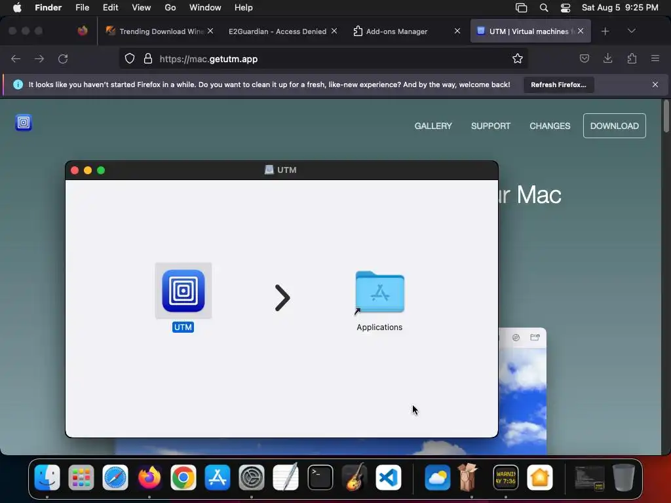Open the Edit menu
671x503 pixels.
[x=110, y=8]
